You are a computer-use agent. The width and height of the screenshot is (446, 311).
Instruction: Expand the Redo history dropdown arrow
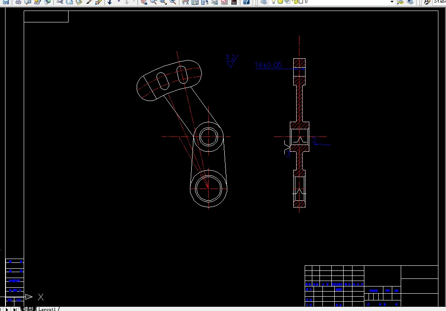click(134, 1)
